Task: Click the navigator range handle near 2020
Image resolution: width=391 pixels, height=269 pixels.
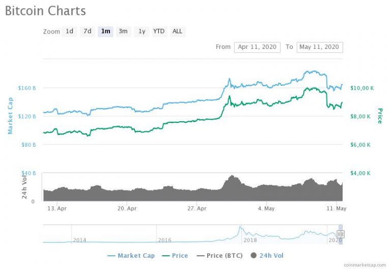Action: [341, 234]
